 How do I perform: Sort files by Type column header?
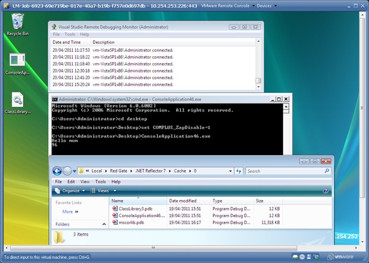click(x=232, y=201)
